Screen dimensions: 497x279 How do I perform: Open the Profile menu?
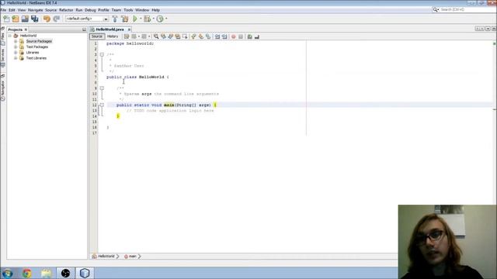point(103,10)
